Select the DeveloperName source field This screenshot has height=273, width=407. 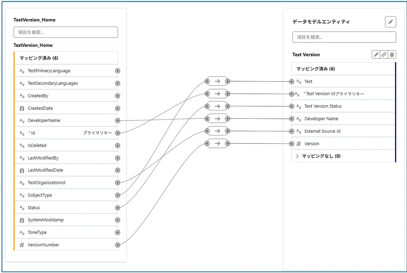66,120
